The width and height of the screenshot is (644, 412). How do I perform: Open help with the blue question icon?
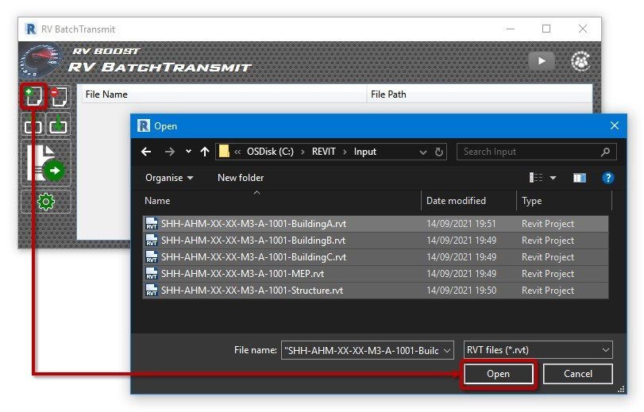pyautogui.click(x=607, y=178)
